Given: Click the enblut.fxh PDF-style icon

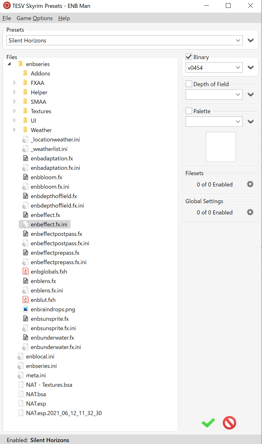Looking at the screenshot, I should (x=25, y=300).
